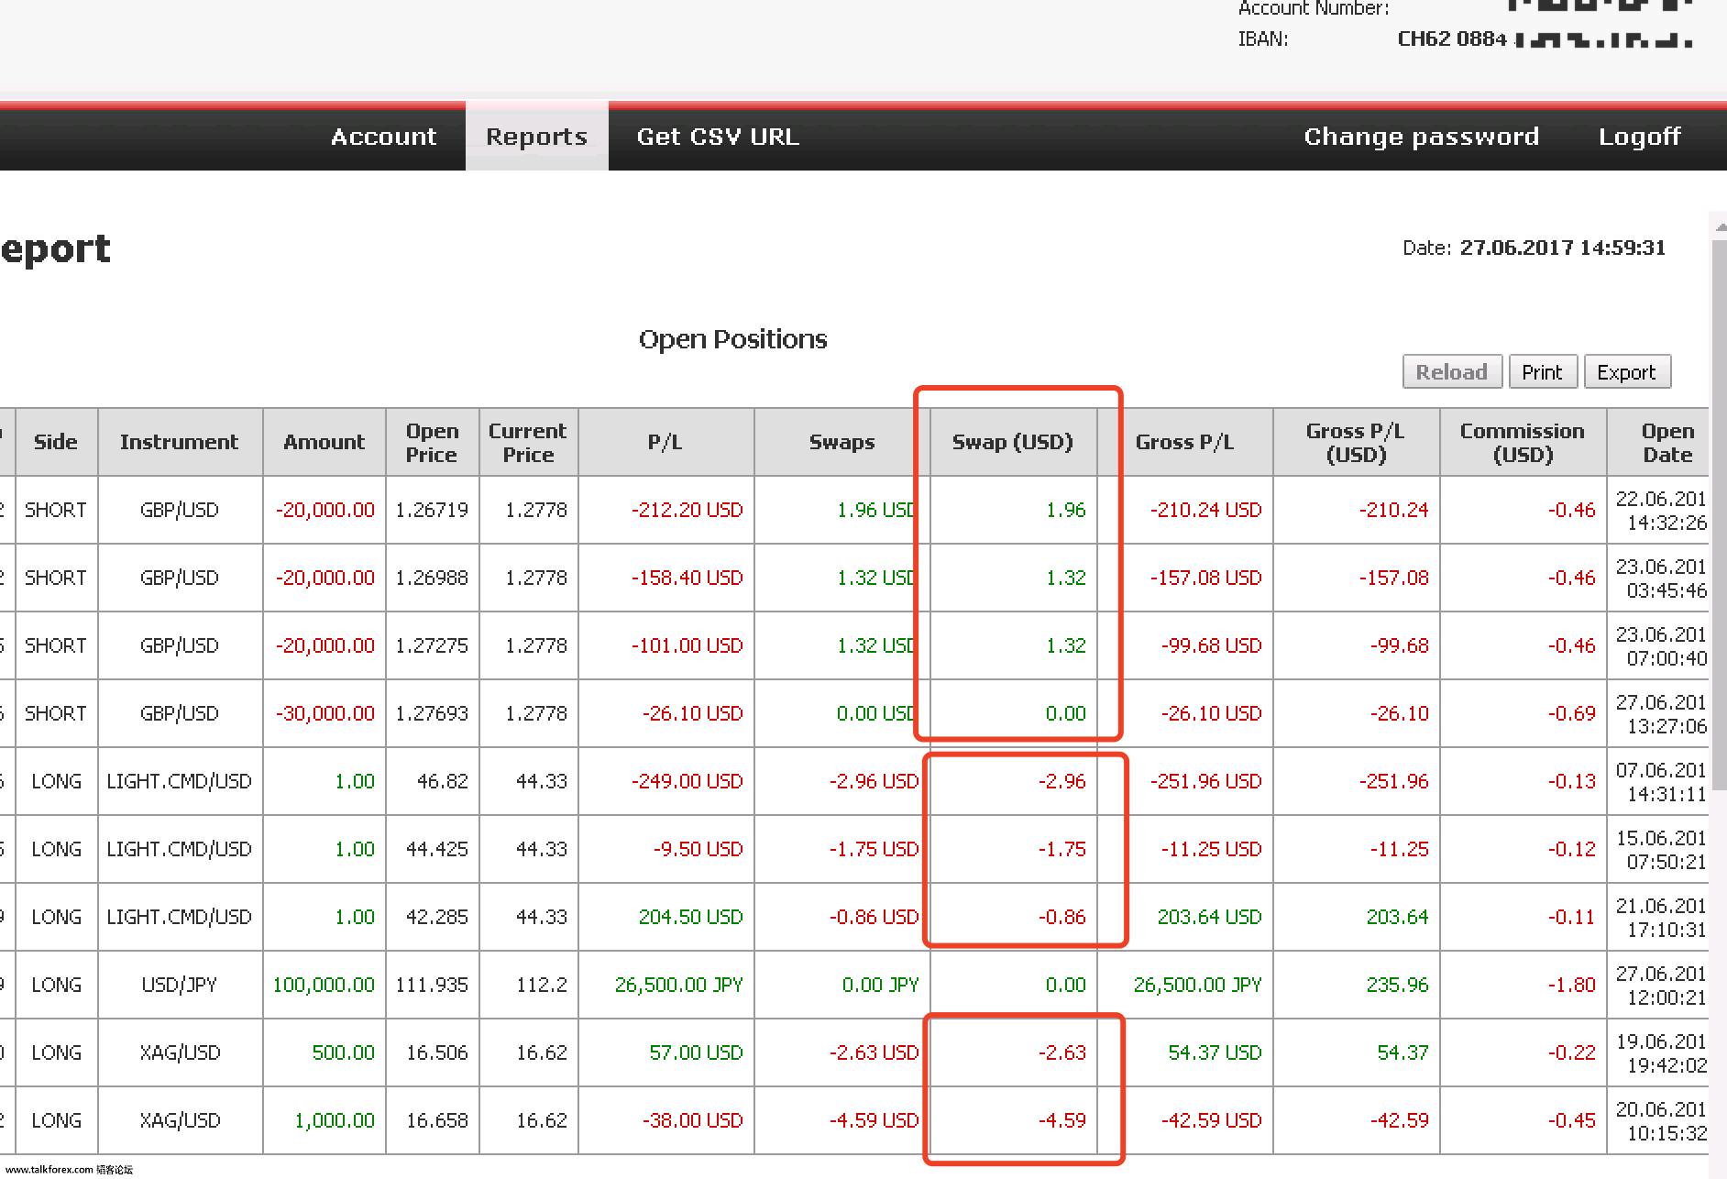Click the Swap (USD) column header

point(1013,442)
